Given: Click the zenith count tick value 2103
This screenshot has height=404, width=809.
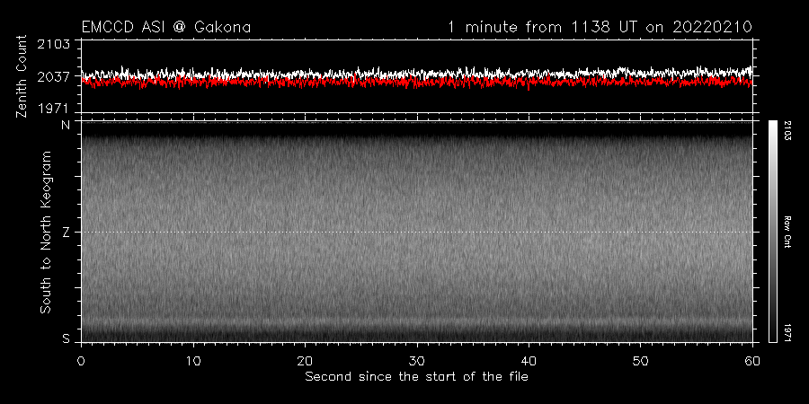Looking at the screenshot, I should click(x=54, y=45).
